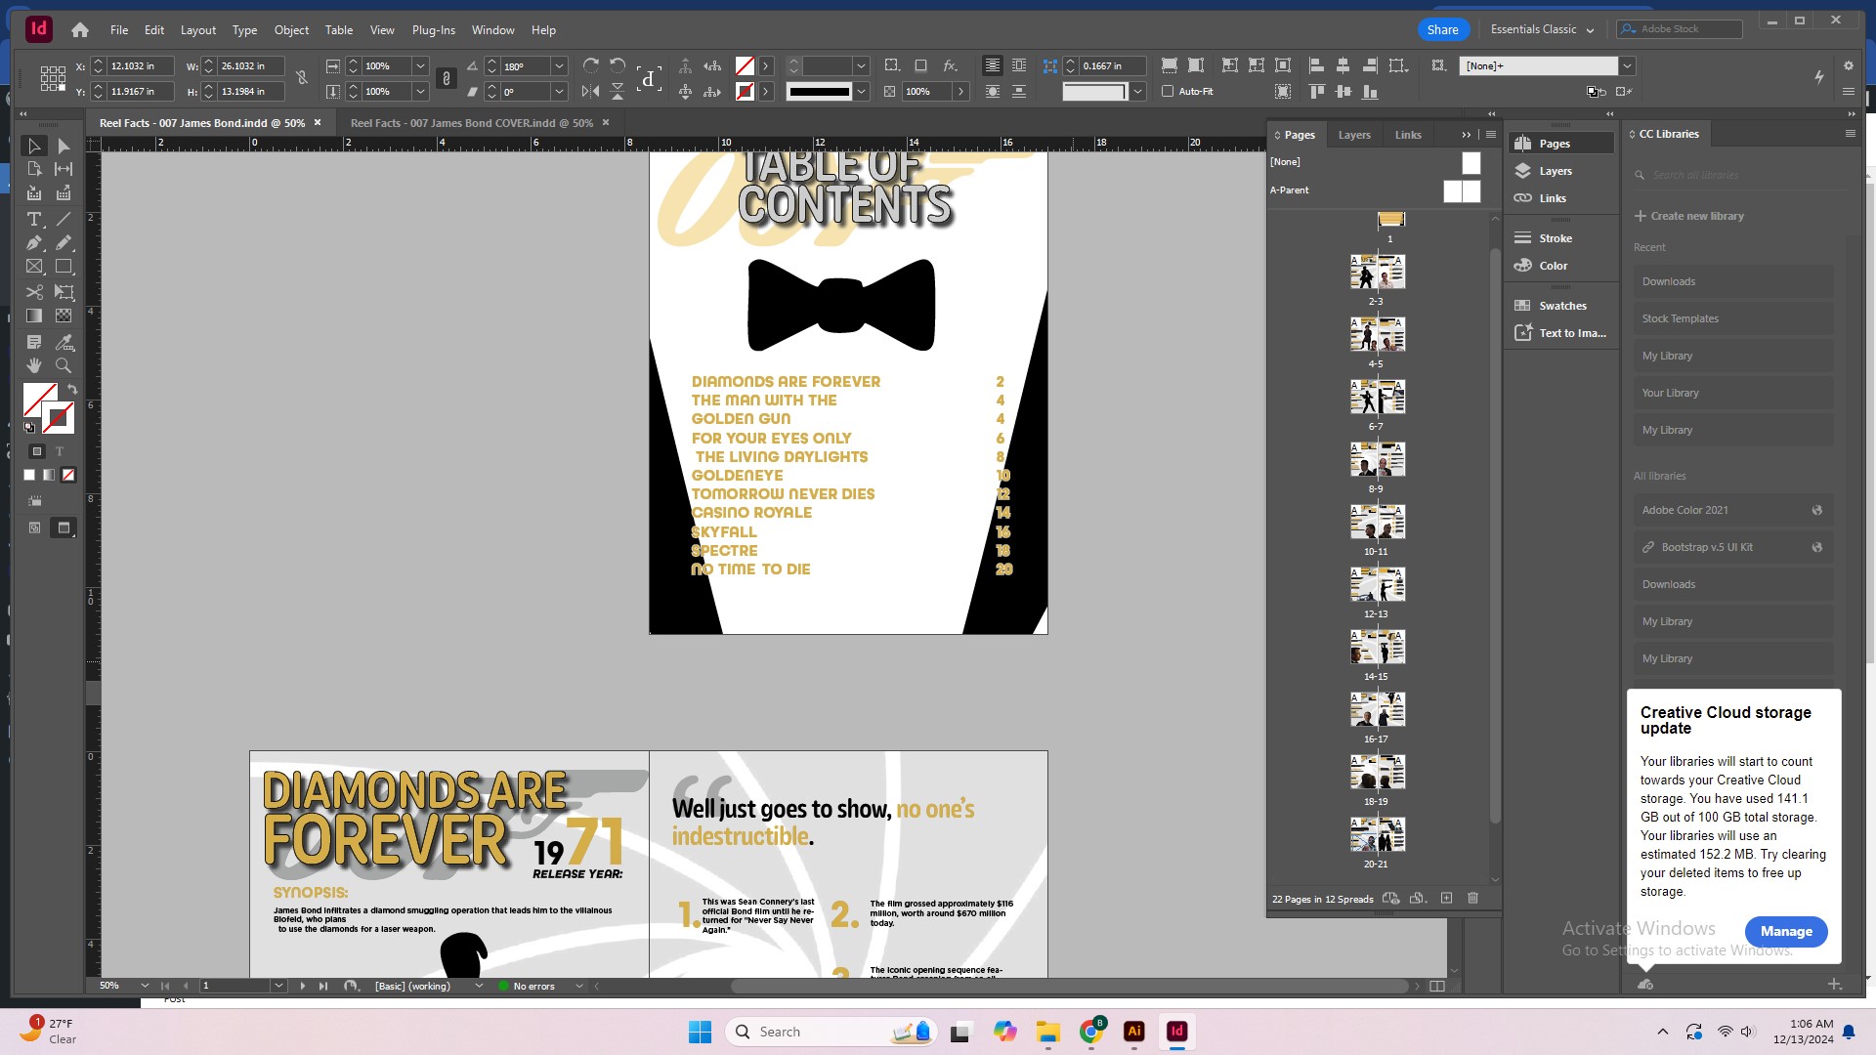Click the Home icon
Image resolution: width=1876 pixels, height=1055 pixels.
[80, 29]
